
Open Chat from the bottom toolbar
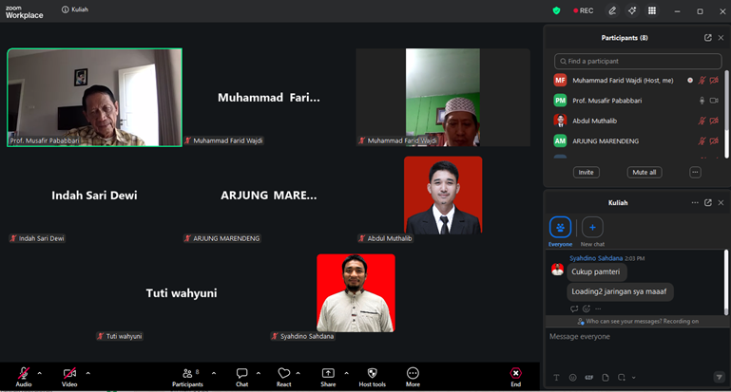242,377
